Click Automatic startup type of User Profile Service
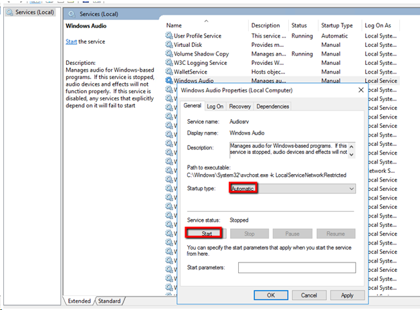 [334, 36]
